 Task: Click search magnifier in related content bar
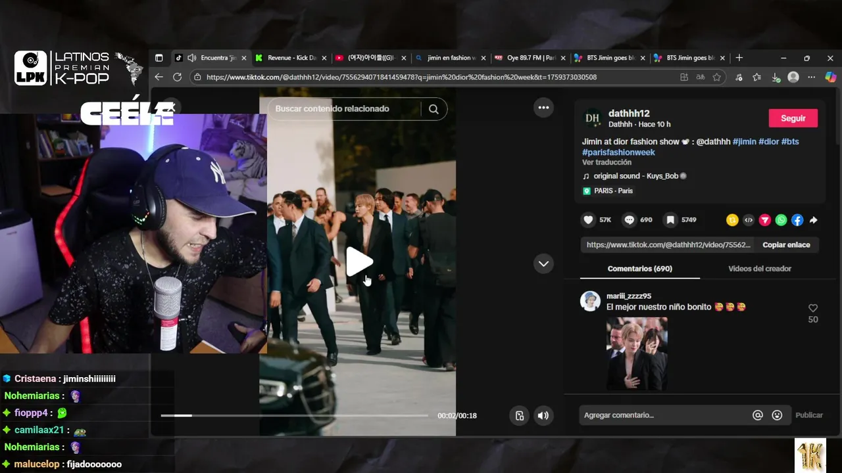433,109
